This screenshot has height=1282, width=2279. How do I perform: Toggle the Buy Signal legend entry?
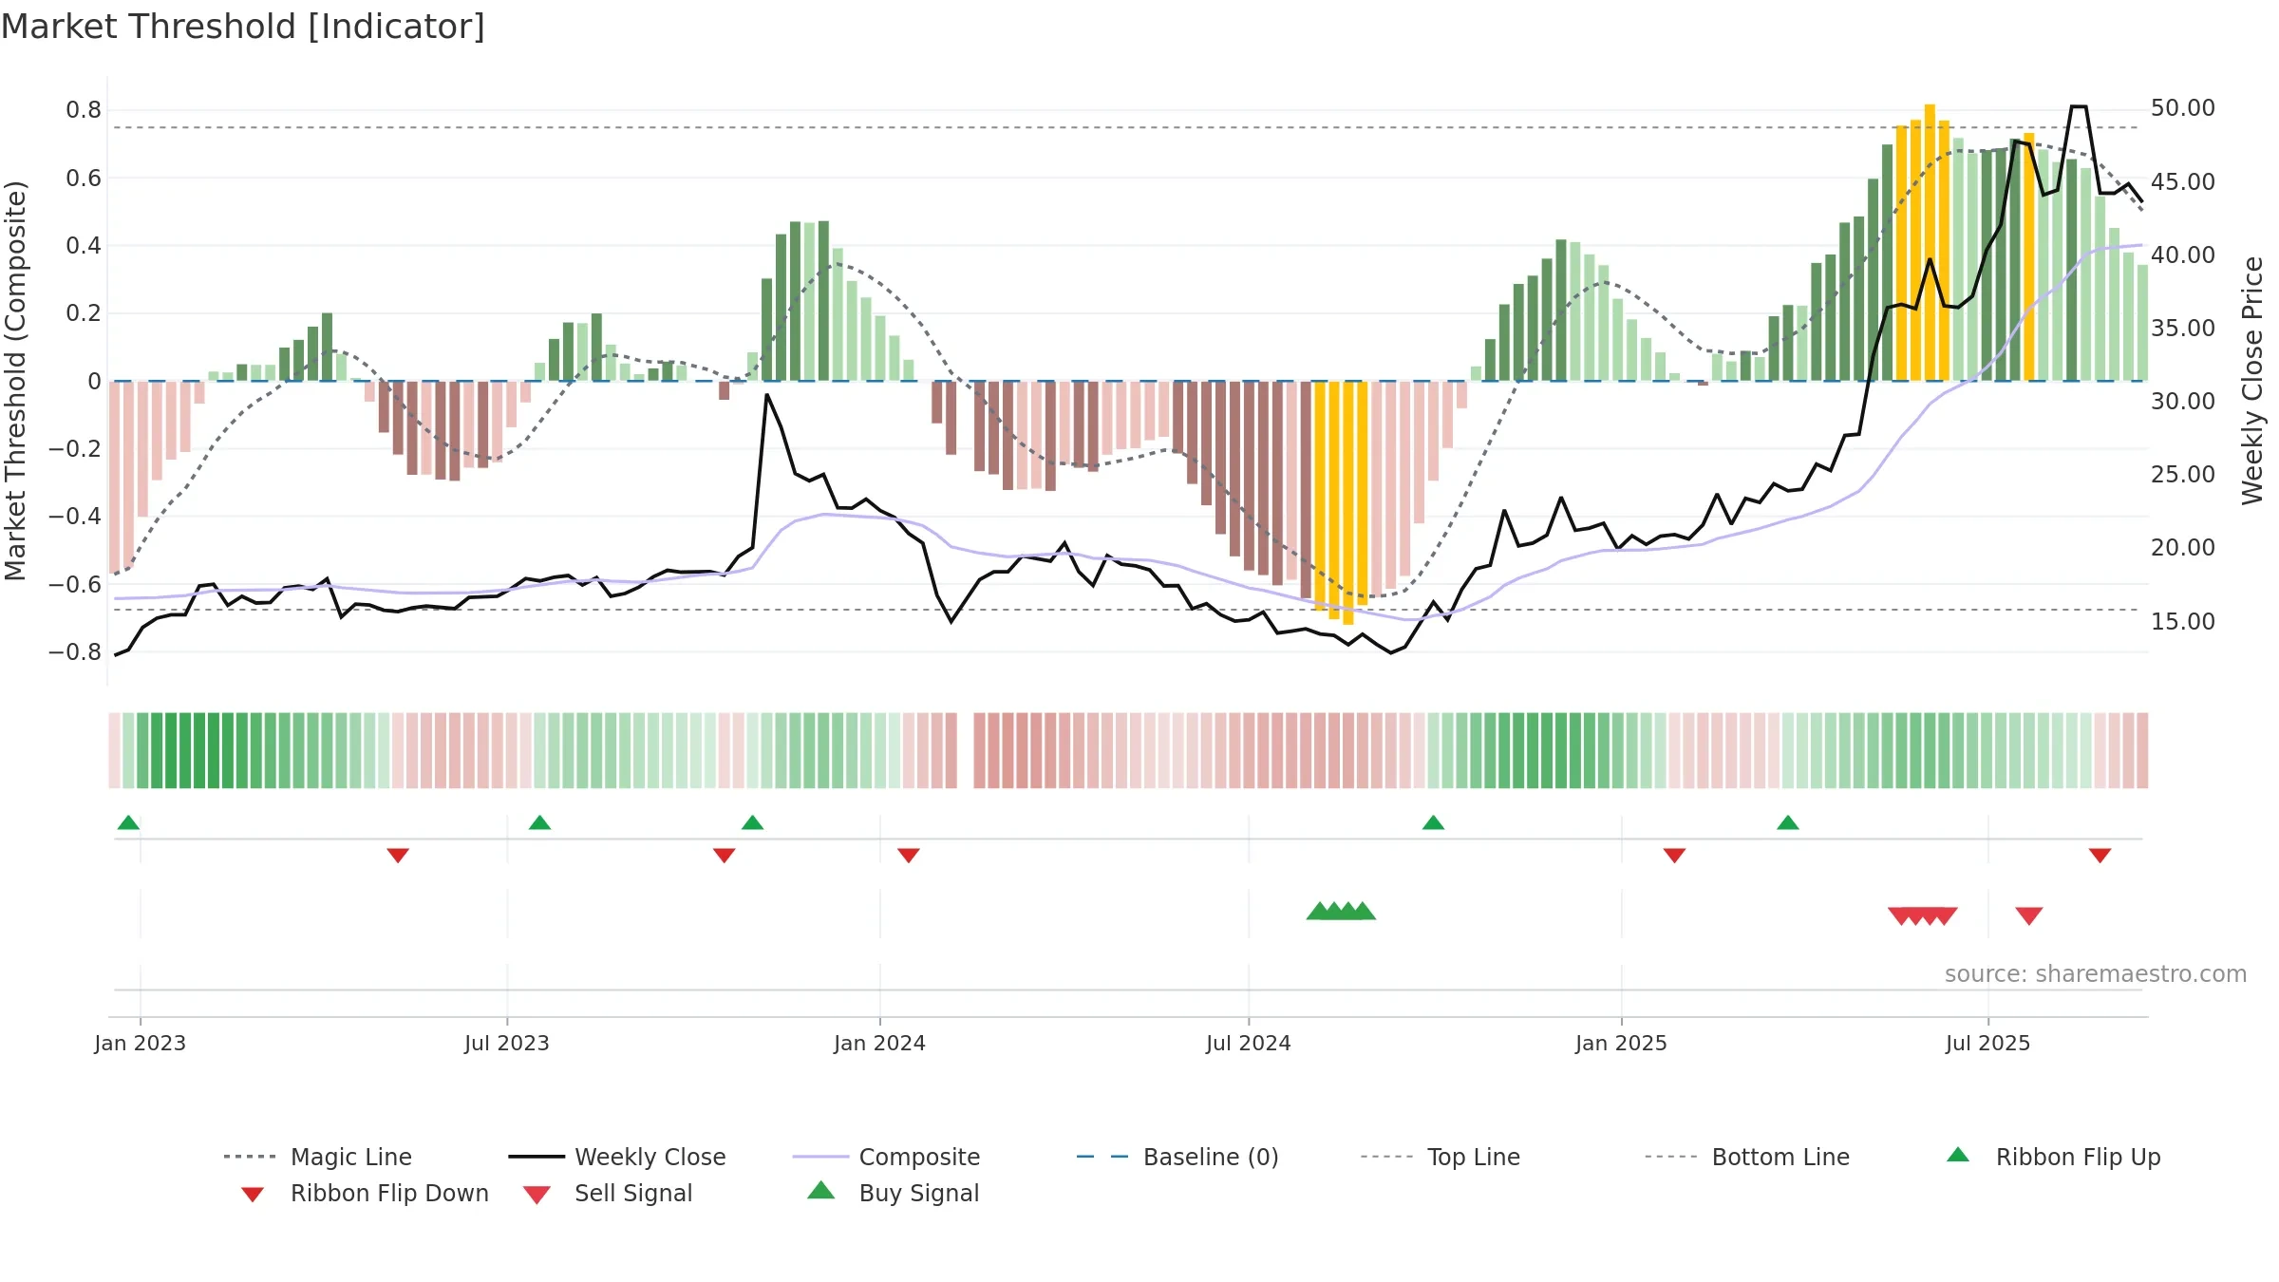[x=893, y=1193]
